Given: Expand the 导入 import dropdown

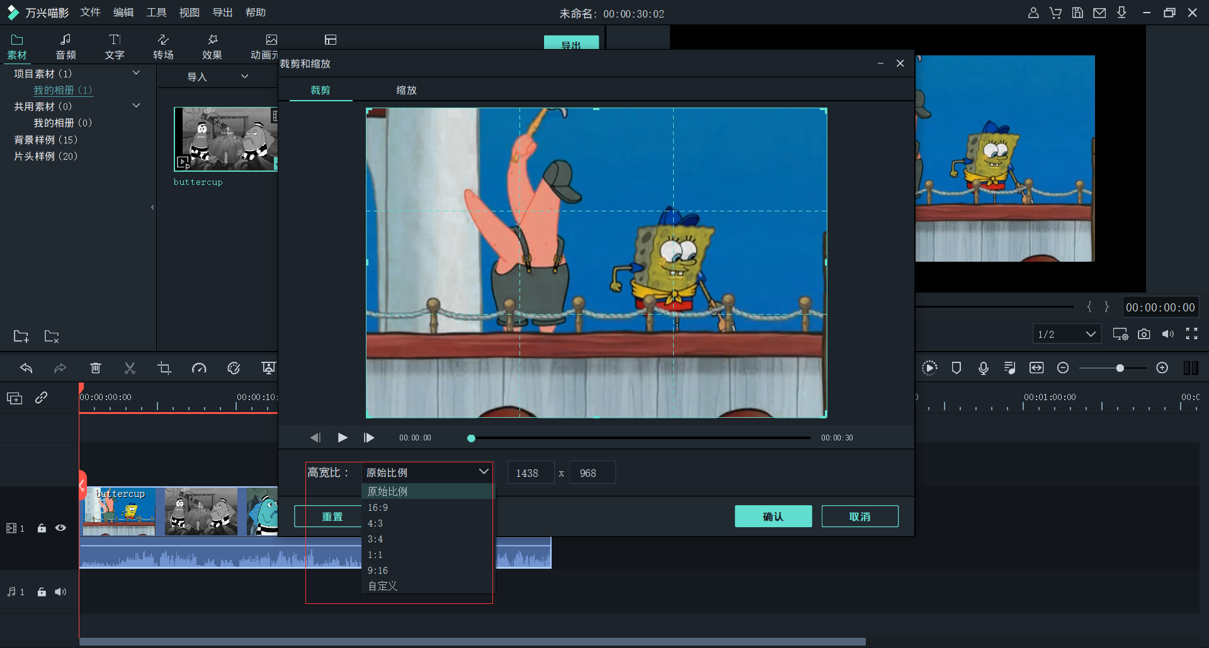Looking at the screenshot, I should 245,77.
